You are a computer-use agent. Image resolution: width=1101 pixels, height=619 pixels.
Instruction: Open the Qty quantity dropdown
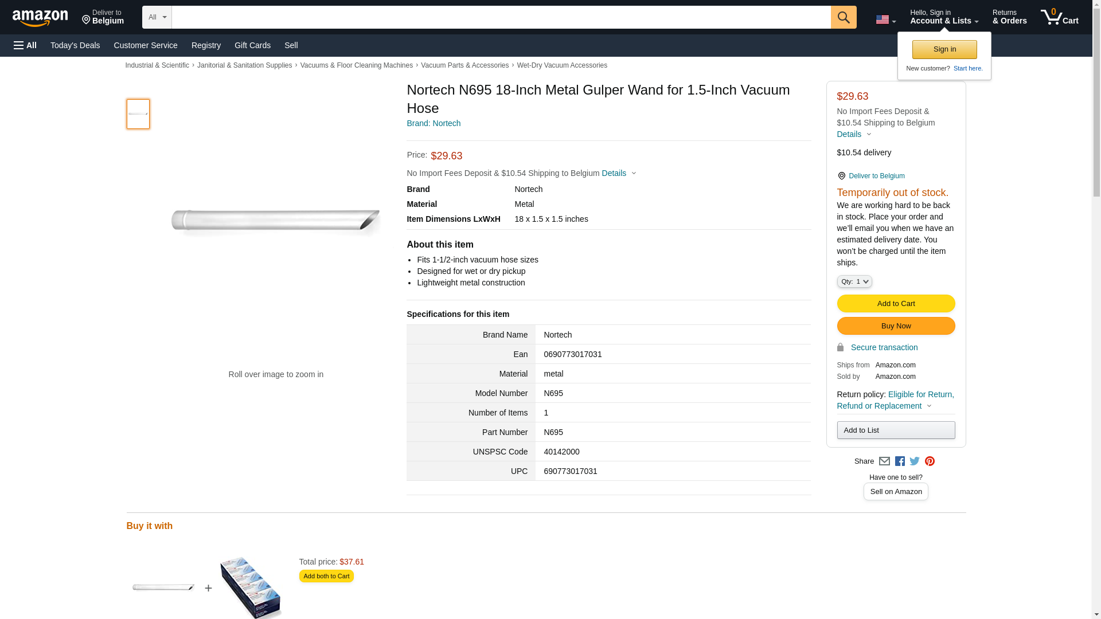854,281
